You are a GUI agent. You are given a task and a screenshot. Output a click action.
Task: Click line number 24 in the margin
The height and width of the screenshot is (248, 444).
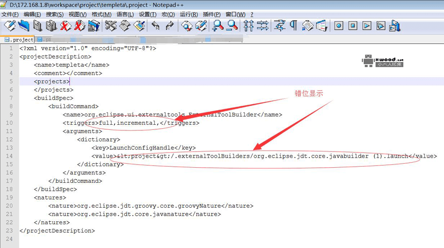10,239
